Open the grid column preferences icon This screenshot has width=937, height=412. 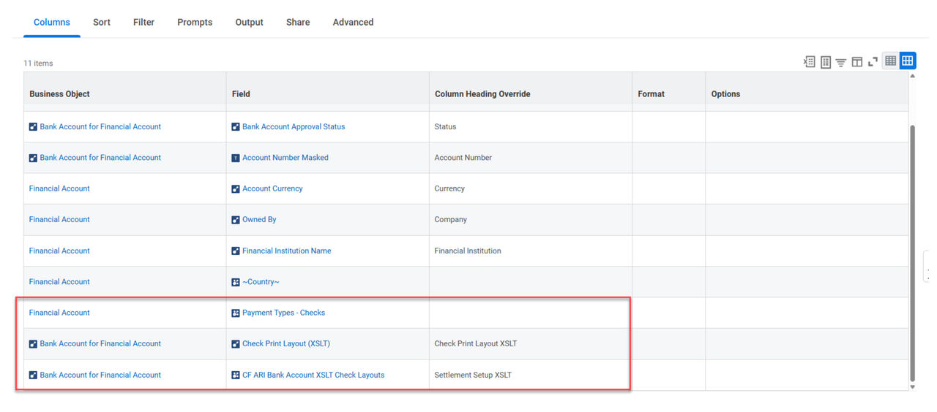point(856,62)
